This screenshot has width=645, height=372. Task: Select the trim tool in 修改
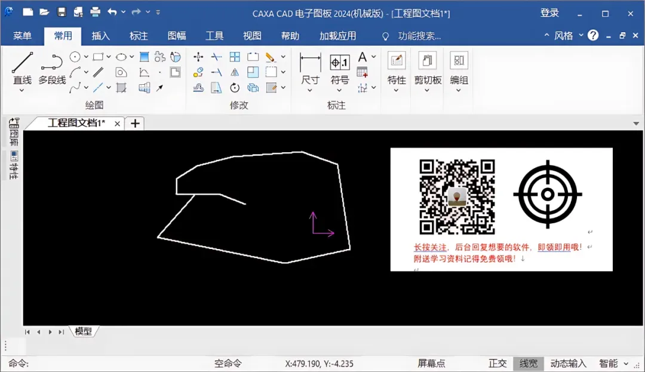(x=216, y=57)
